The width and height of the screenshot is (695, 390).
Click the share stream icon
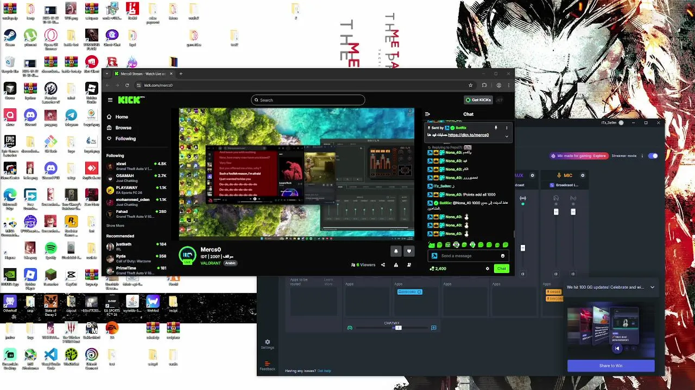[383, 265]
